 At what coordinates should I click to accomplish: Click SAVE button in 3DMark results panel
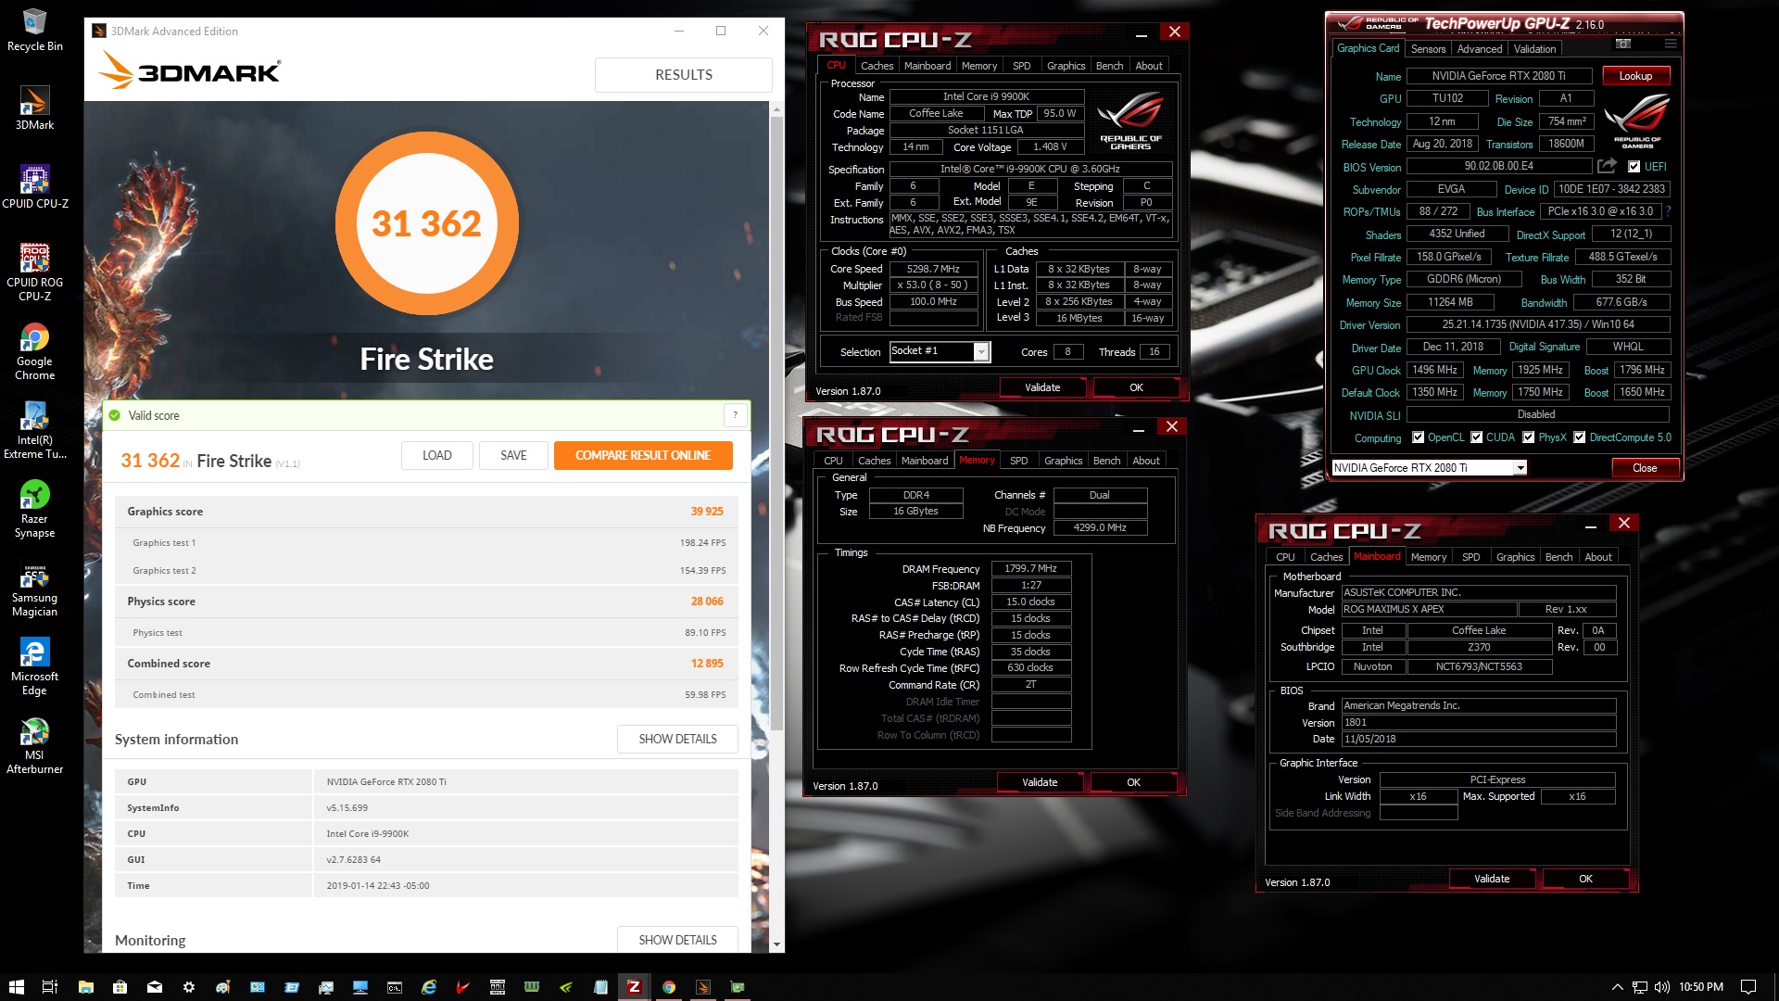point(513,455)
